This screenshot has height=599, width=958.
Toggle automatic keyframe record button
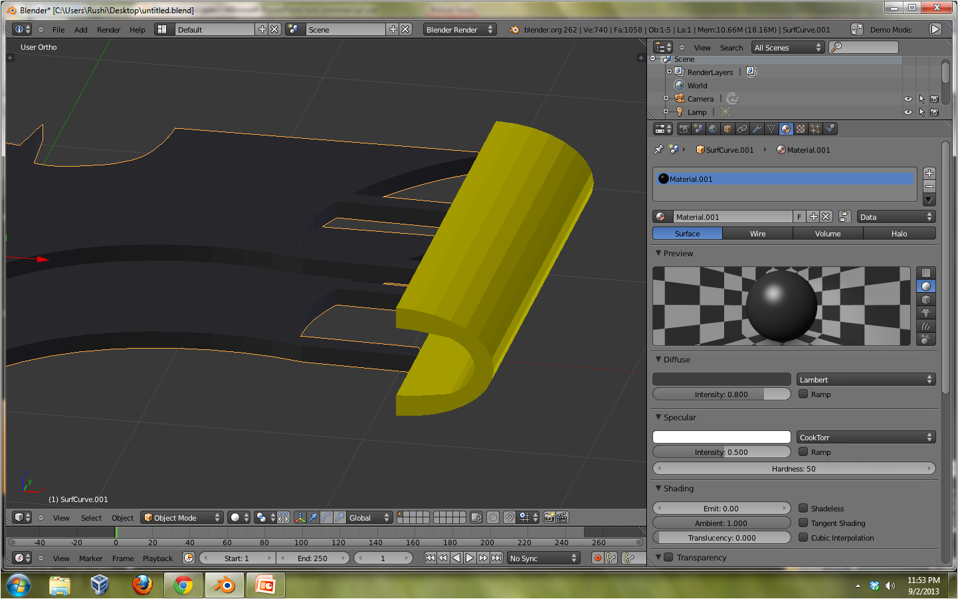(597, 558)
